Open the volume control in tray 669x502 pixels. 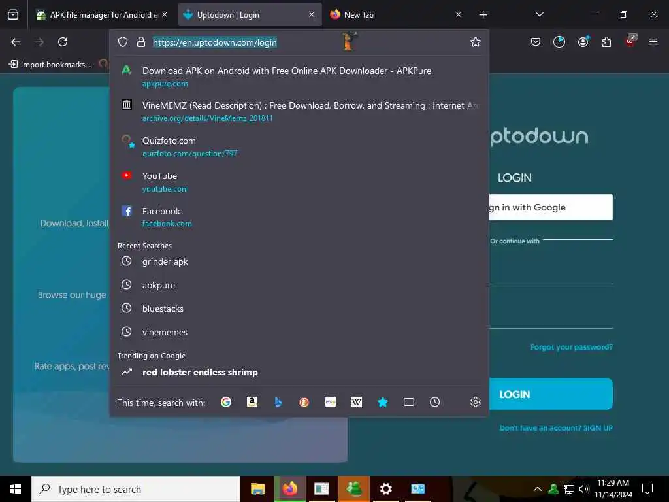583,489
